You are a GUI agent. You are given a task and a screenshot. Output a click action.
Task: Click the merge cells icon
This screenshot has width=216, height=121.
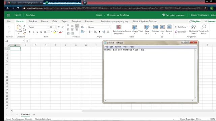(82, 32)
